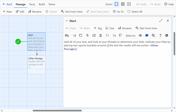The width and height of the screenshot is (176, 112).
Task: Open the Help menu
Action: coord(169,4)
